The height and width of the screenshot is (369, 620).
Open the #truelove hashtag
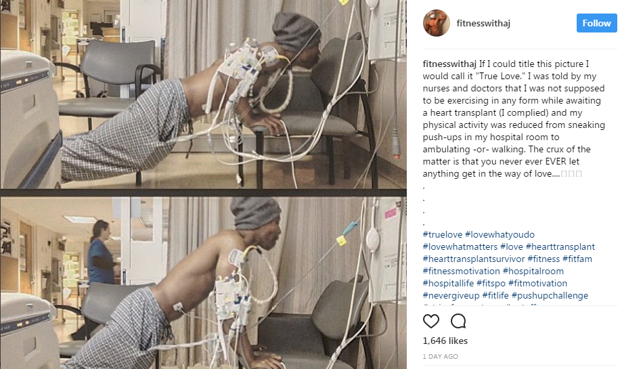tap(443, 234)
